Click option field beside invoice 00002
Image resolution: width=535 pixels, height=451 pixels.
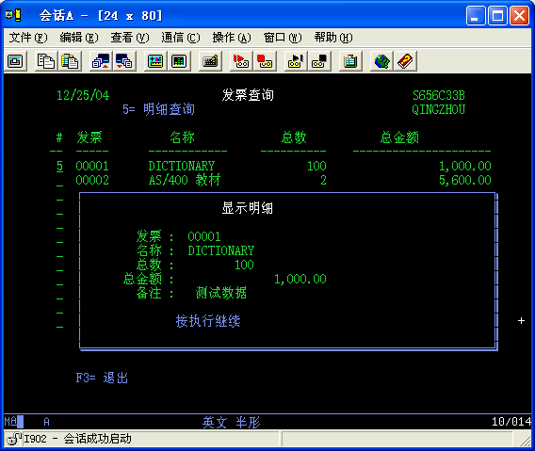pos(59,181)
